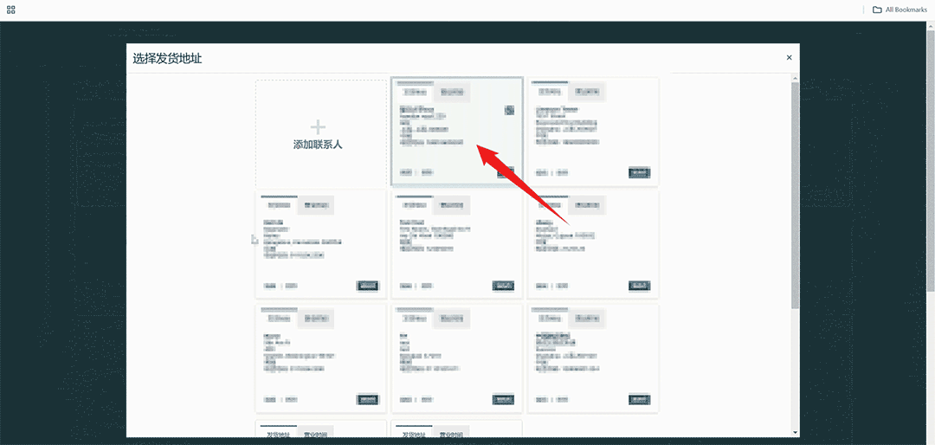Click the dialog scrollbar's down arrow

795,432
